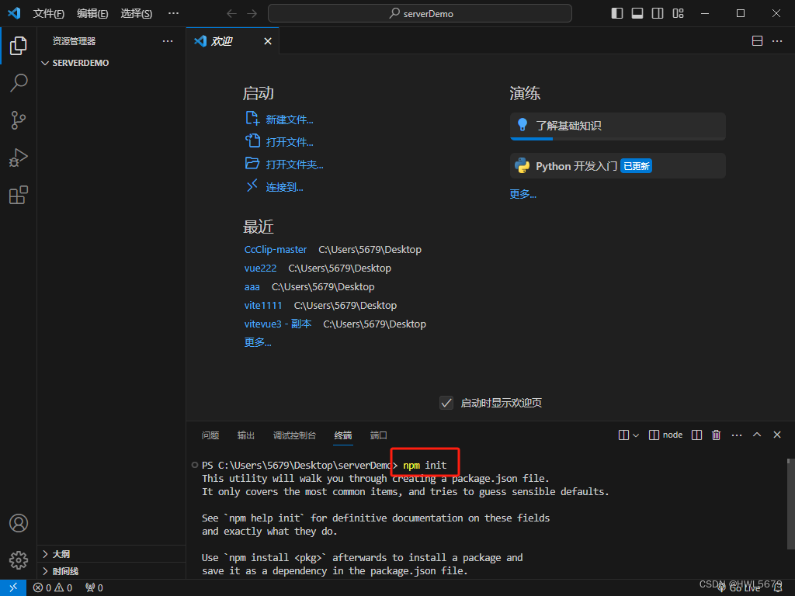Viewport: 795px width, 596px height.
Task: Click the terminal vertical scrollbar
Action: coord(790,504)
